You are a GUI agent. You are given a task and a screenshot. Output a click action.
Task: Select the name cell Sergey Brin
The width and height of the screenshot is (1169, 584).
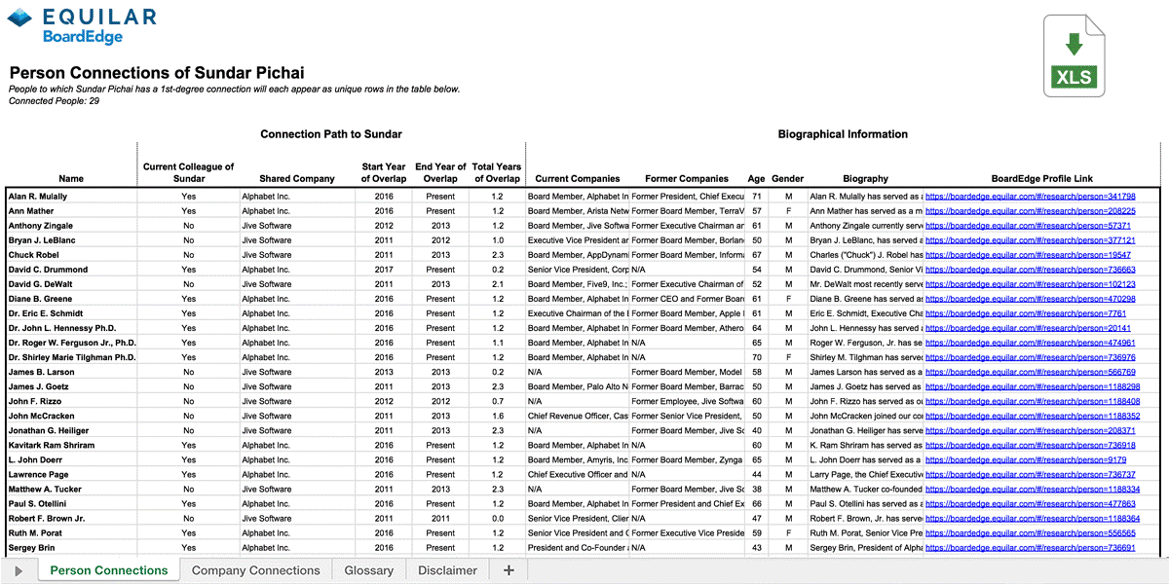[x=71, y=548]
